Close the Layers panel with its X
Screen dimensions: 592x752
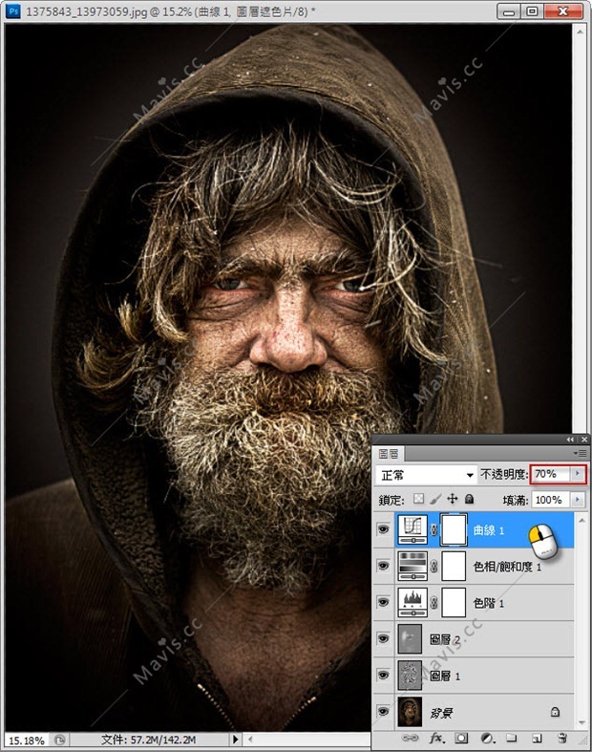[583, 440]
